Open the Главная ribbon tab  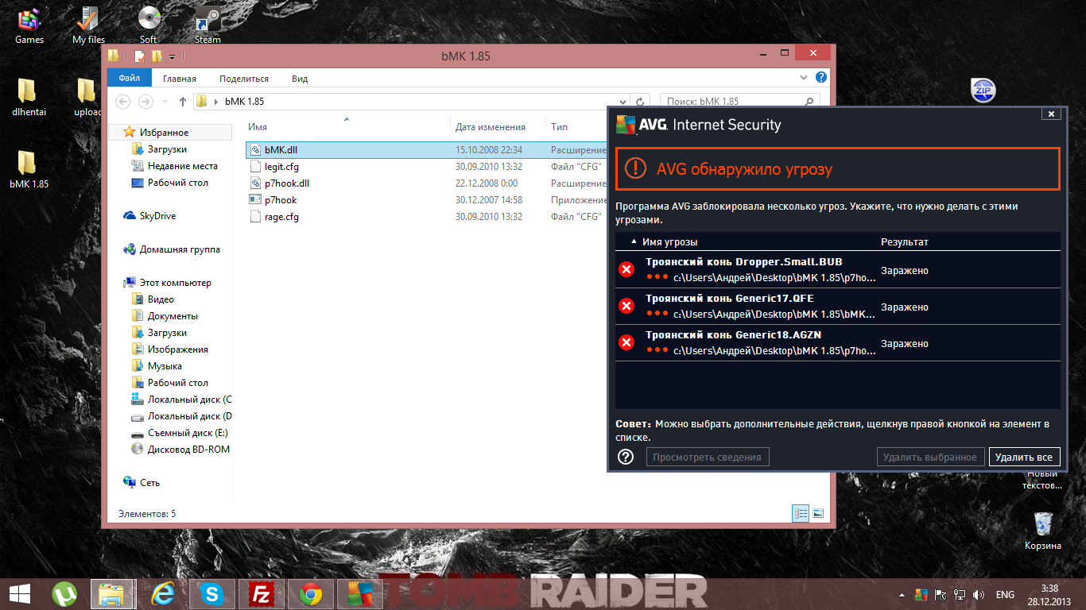[180, 79]
